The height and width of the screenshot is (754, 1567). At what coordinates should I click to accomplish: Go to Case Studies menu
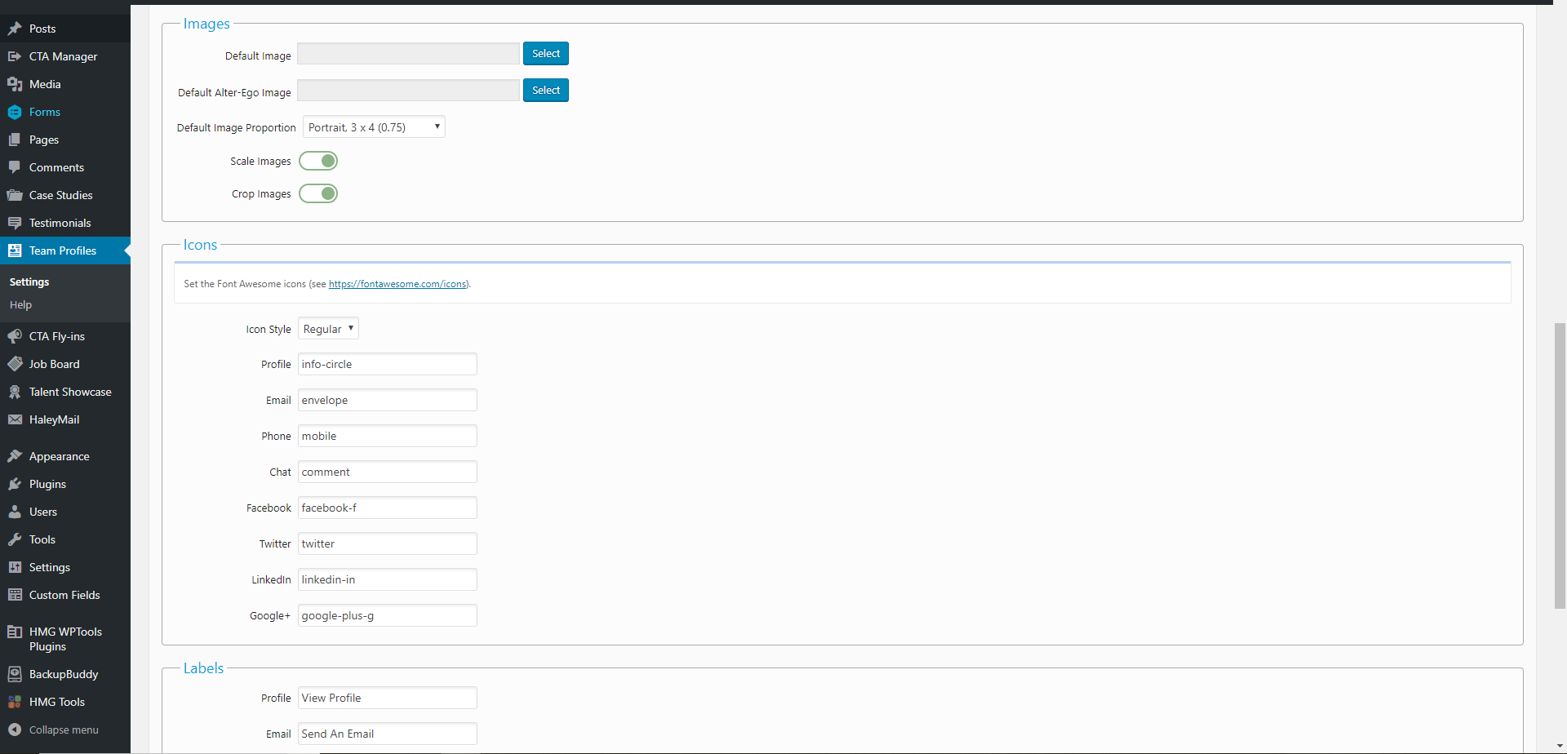click(x=65, y=195)
